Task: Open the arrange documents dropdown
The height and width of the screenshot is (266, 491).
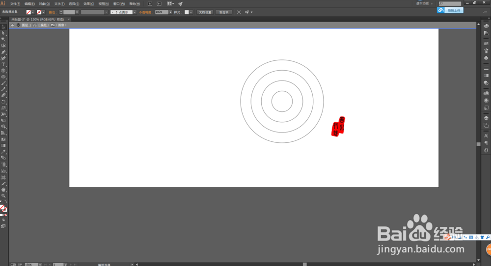Action: coord(171,4)
